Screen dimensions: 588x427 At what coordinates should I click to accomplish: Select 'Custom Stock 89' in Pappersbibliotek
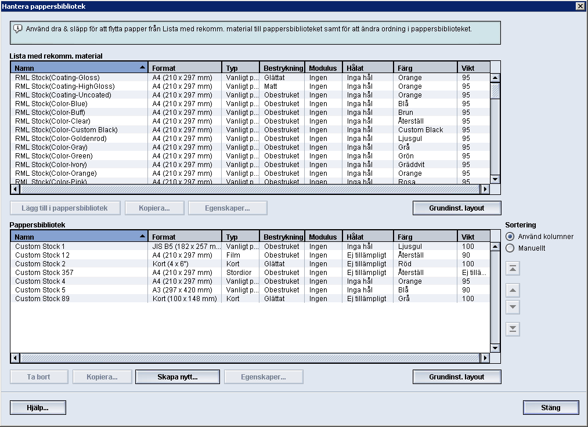[250, 298]
